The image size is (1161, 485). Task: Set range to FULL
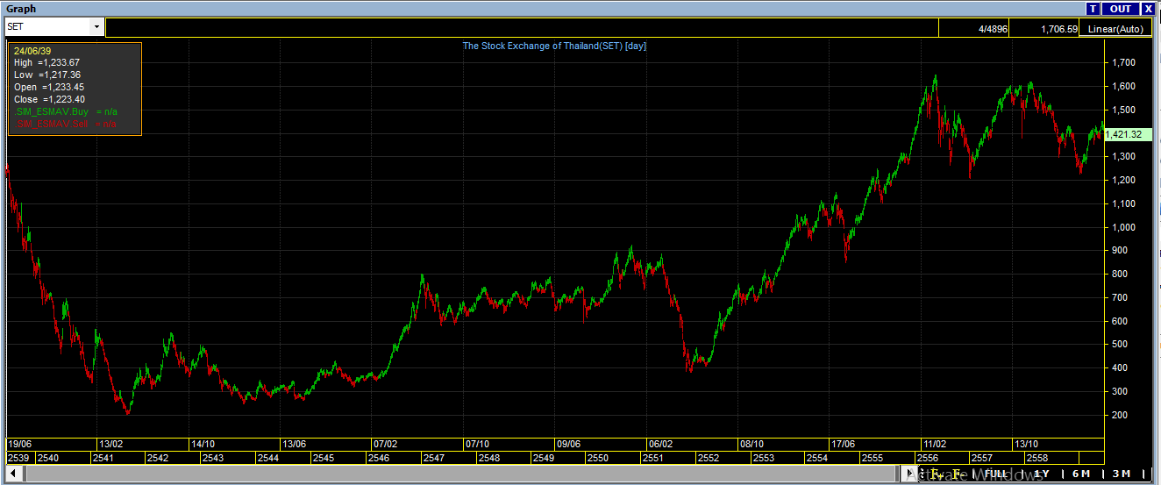[x=996, y=474]
